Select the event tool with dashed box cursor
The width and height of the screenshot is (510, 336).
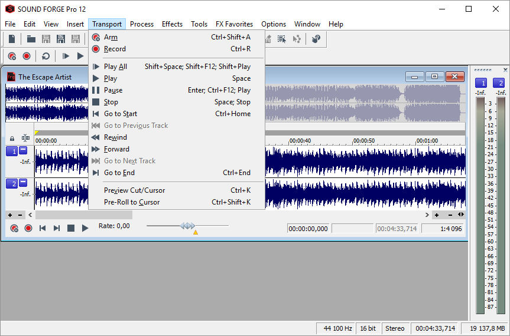point(282,39)
